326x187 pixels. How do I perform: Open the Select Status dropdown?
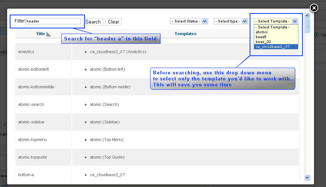click(189, 21)
